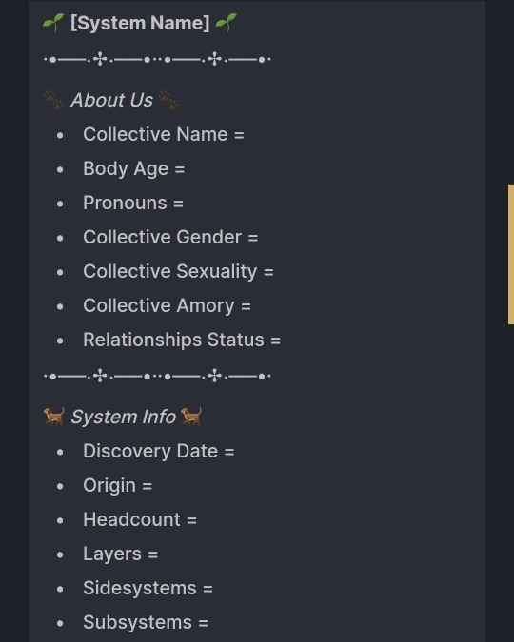Click the Headcount = line
Image resolution: width=514 pixels, height=642 pixels.
(140, 519)
